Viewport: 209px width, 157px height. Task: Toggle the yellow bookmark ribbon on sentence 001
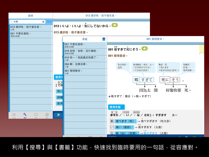pos(201,49)
